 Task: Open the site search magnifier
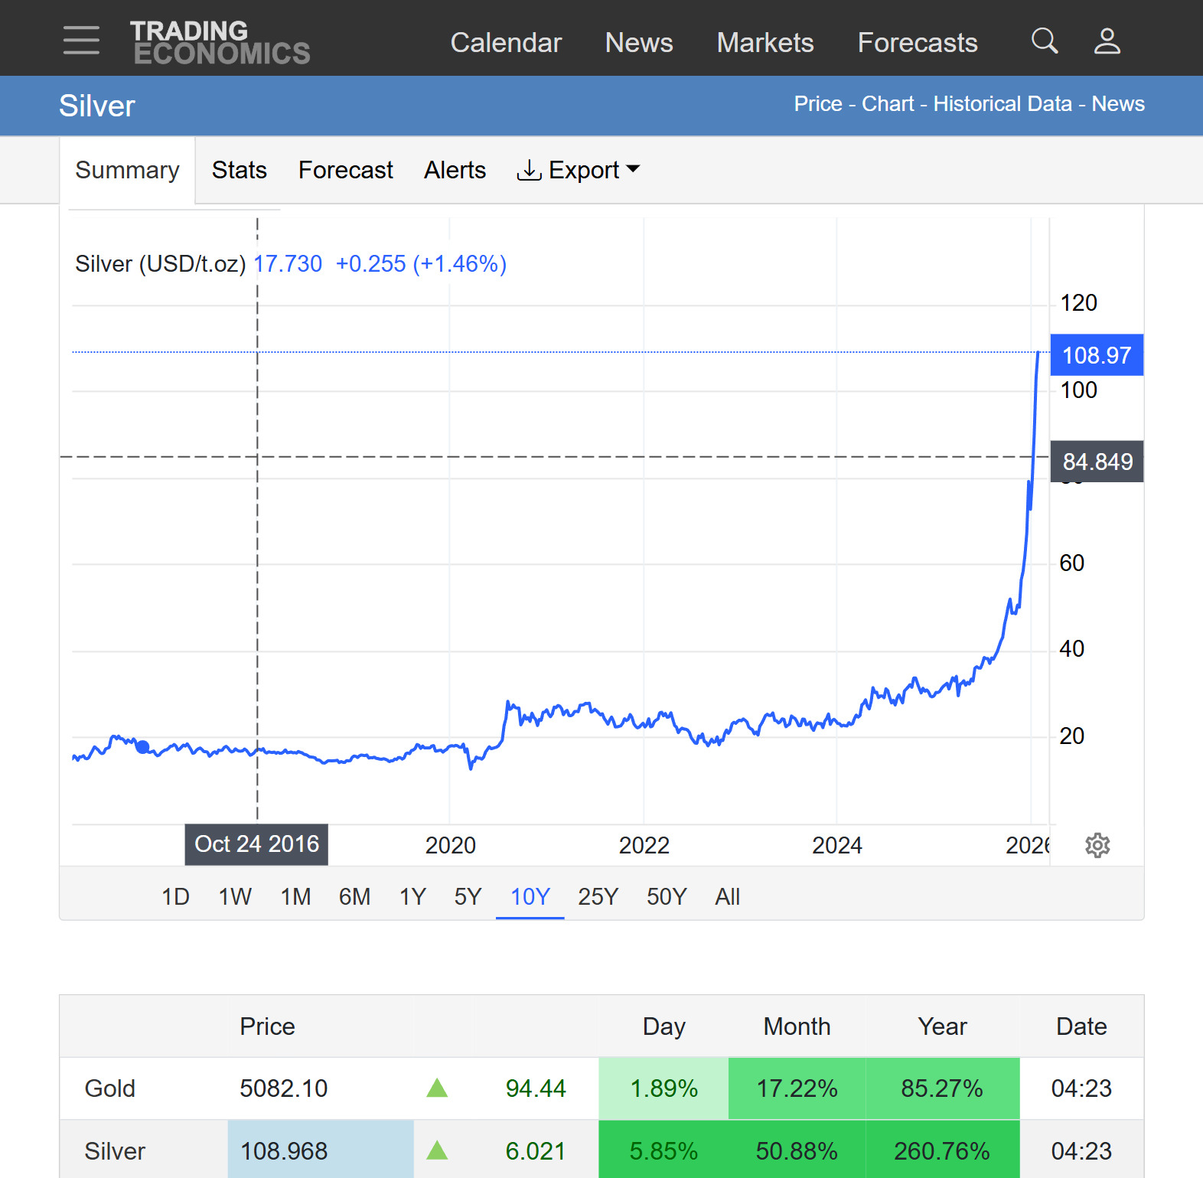coord(1045,41)
